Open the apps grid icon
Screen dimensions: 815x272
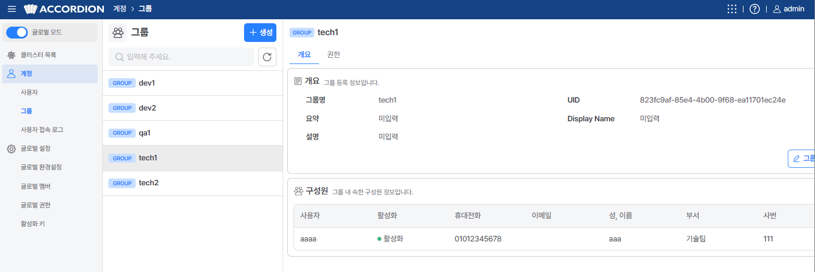(x=732, y=9)
